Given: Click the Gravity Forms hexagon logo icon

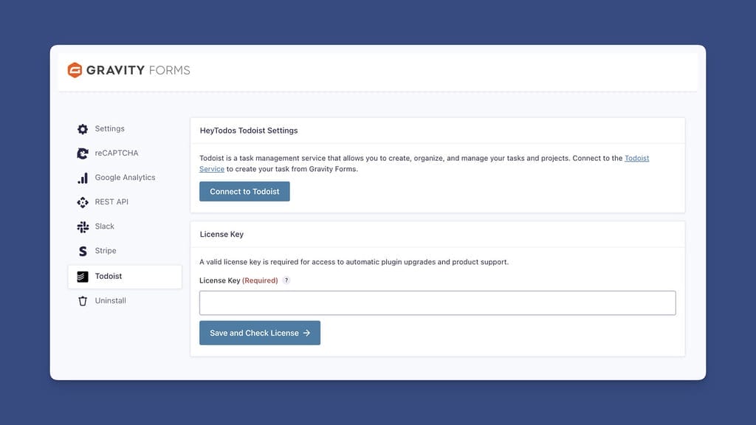Looking at the screenshot, I should pyautogui.click(x=75, y=70).
